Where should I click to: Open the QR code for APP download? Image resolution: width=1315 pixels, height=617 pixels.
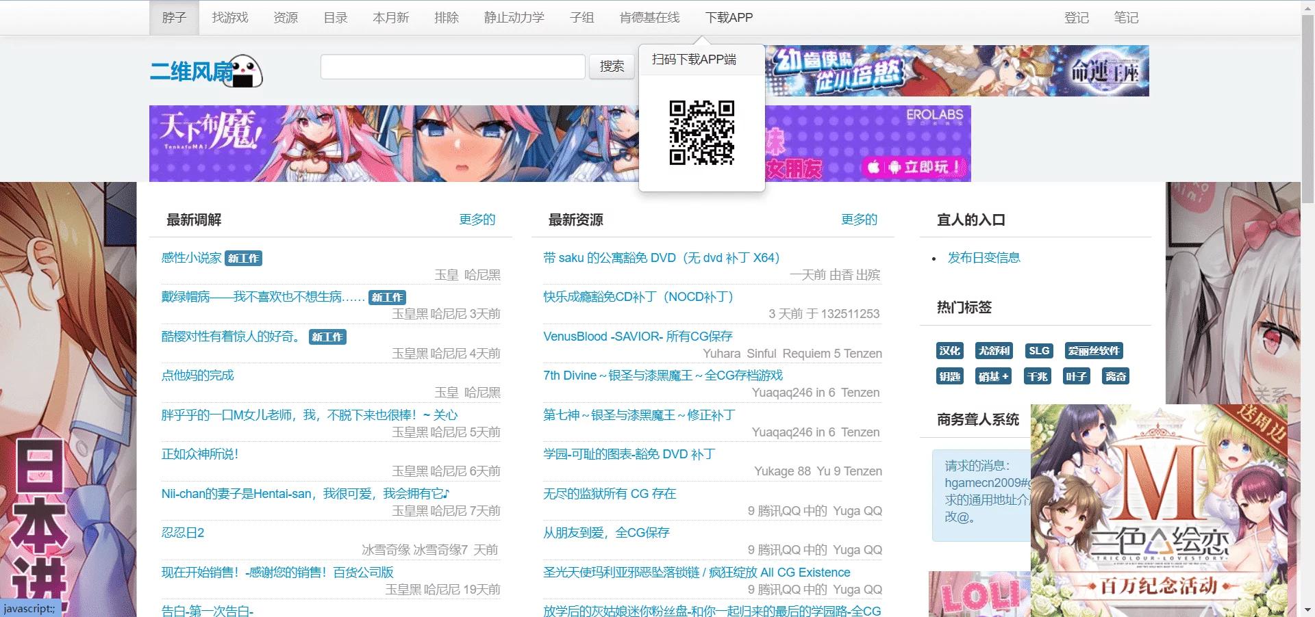702,133
